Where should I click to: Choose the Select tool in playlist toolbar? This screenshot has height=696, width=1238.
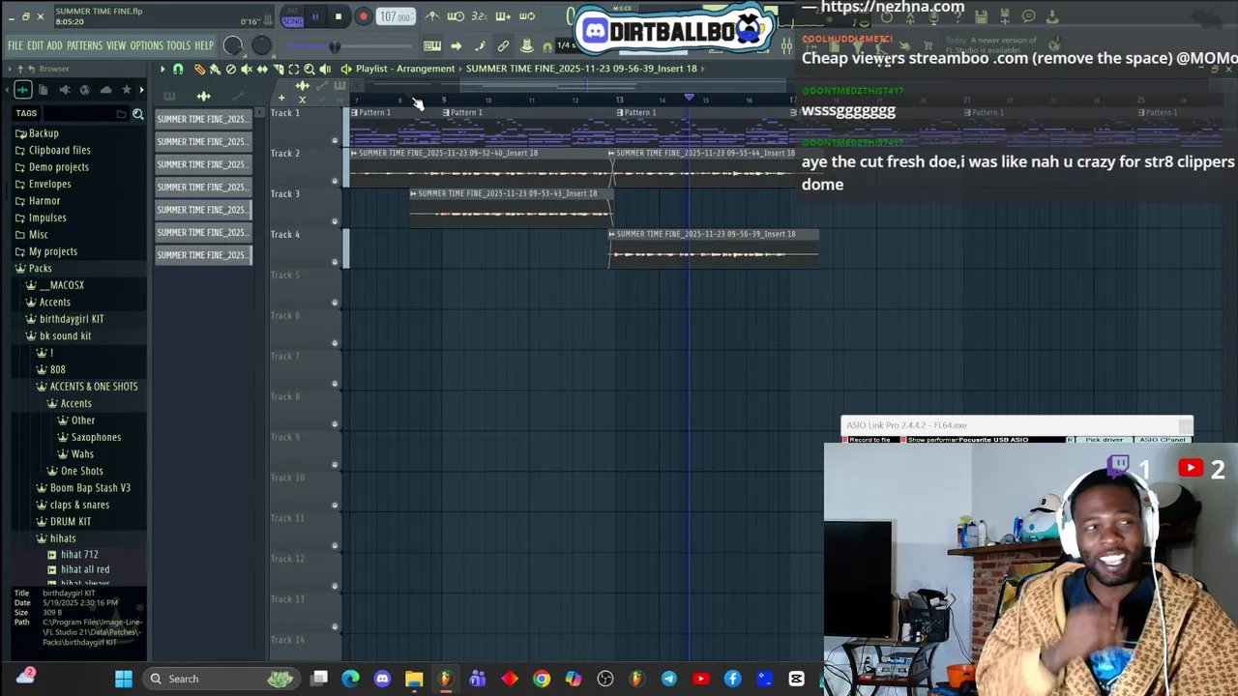pos(294,69)
